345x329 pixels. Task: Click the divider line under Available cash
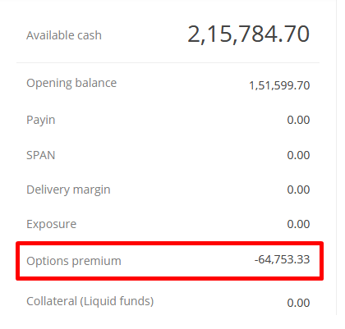[x=168, y=62]
